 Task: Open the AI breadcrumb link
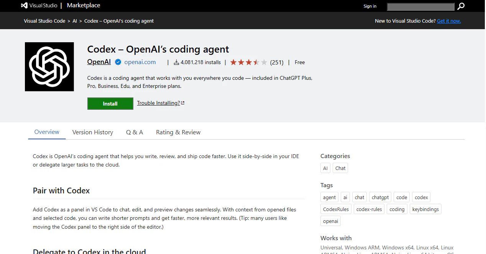point(75,21)
